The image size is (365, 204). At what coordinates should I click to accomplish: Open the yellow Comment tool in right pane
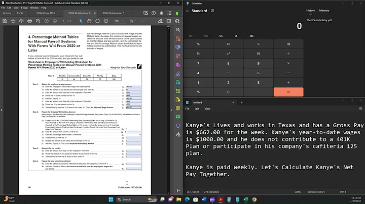[x=178, y=108]
